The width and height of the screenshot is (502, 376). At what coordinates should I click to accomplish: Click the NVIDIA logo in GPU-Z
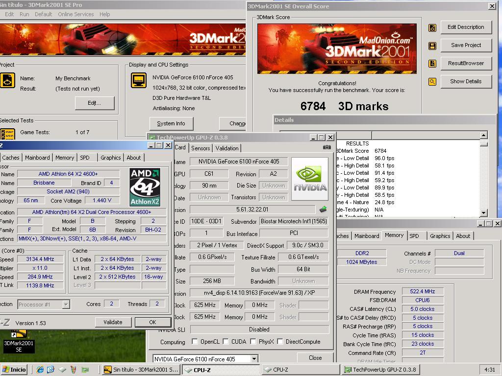pyautogui.click(x=310, y=179)
